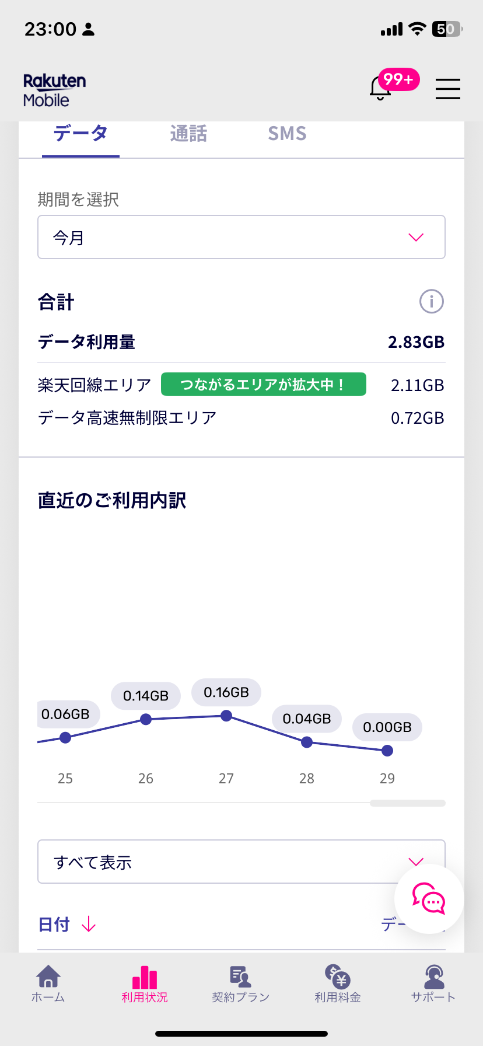This screenshot has width=483, height=1046.
Task: Toggle sort order on 日付 column
Action: (66, 925)
